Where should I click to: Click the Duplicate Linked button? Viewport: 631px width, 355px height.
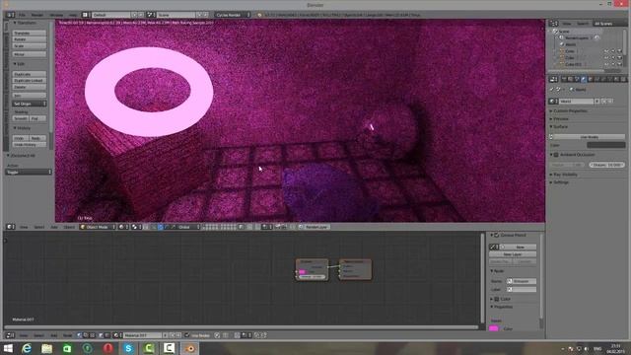(30, 81)
